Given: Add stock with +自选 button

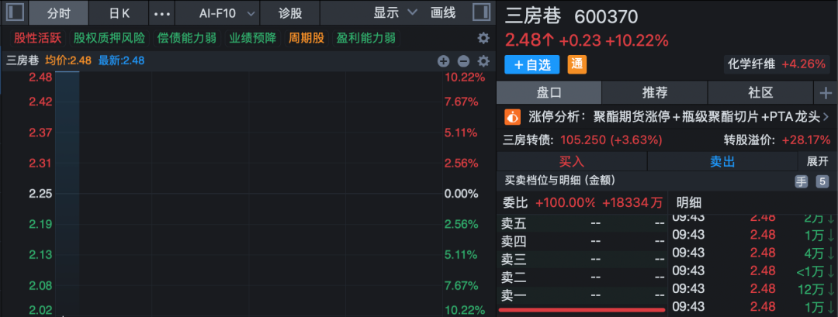Looking at the screenshot, I should tap(532, 64).
